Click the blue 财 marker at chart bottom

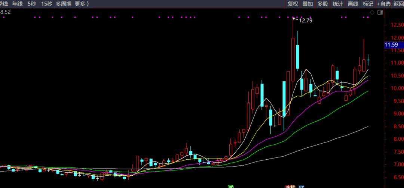tap(301, 186)
